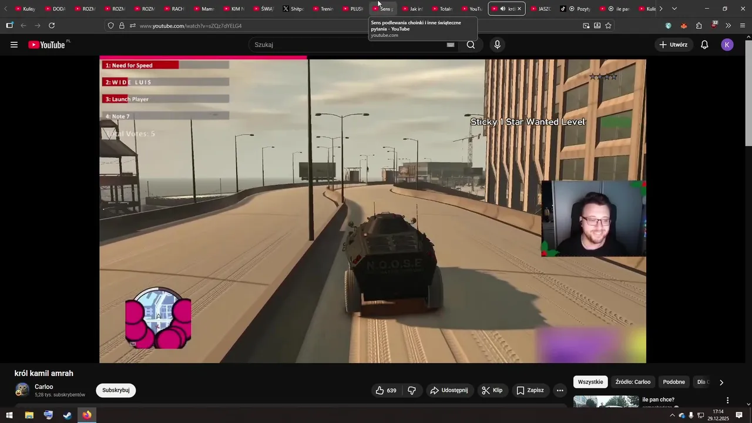The image size is (752, 423).
Task: Click the download/save icon in address bar
Action: click(597, 26)
